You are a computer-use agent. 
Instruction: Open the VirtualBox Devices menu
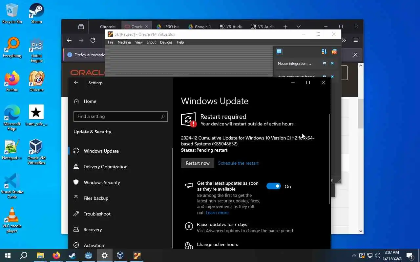(166, 42)
